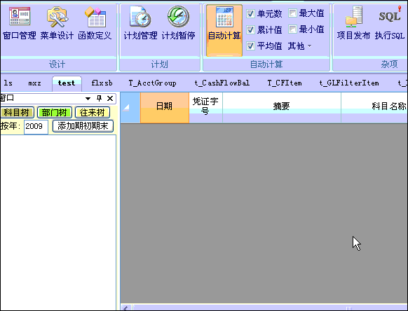Screen dimensions: 408x311
Task: Expand the 其他 dropdown
Action: pos(299,46)
